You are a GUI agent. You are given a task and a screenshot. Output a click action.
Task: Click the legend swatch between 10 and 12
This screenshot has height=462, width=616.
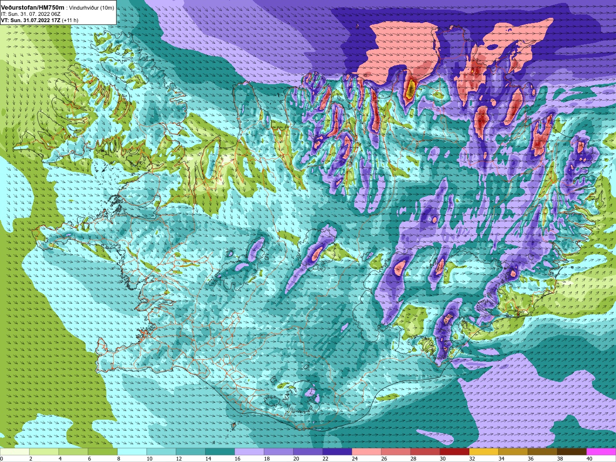[162, 452]
